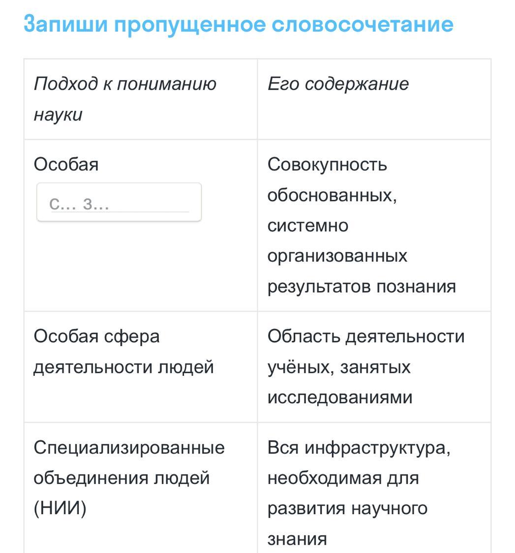Click the text 'Особая сфера'

(96, 337)
